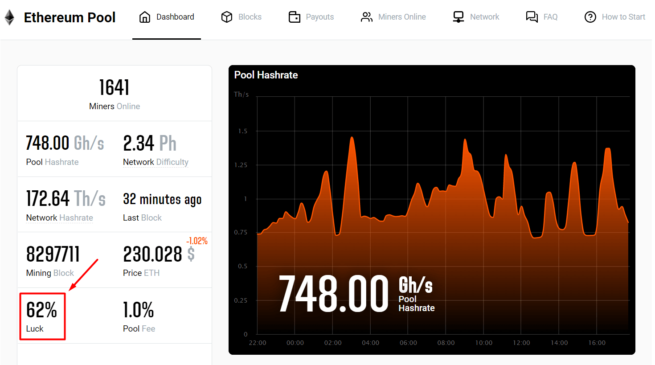Click the Pool Fee label

[139, 328]
